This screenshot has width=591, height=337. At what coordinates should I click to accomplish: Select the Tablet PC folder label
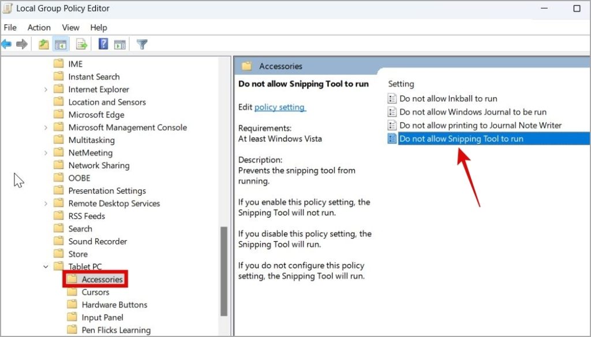tap(85, 267)
